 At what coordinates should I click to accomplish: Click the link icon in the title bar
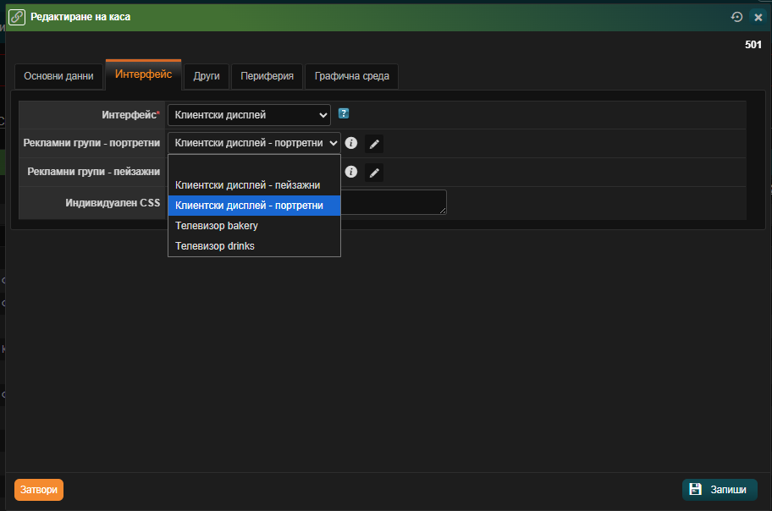[x=17, y=17]
